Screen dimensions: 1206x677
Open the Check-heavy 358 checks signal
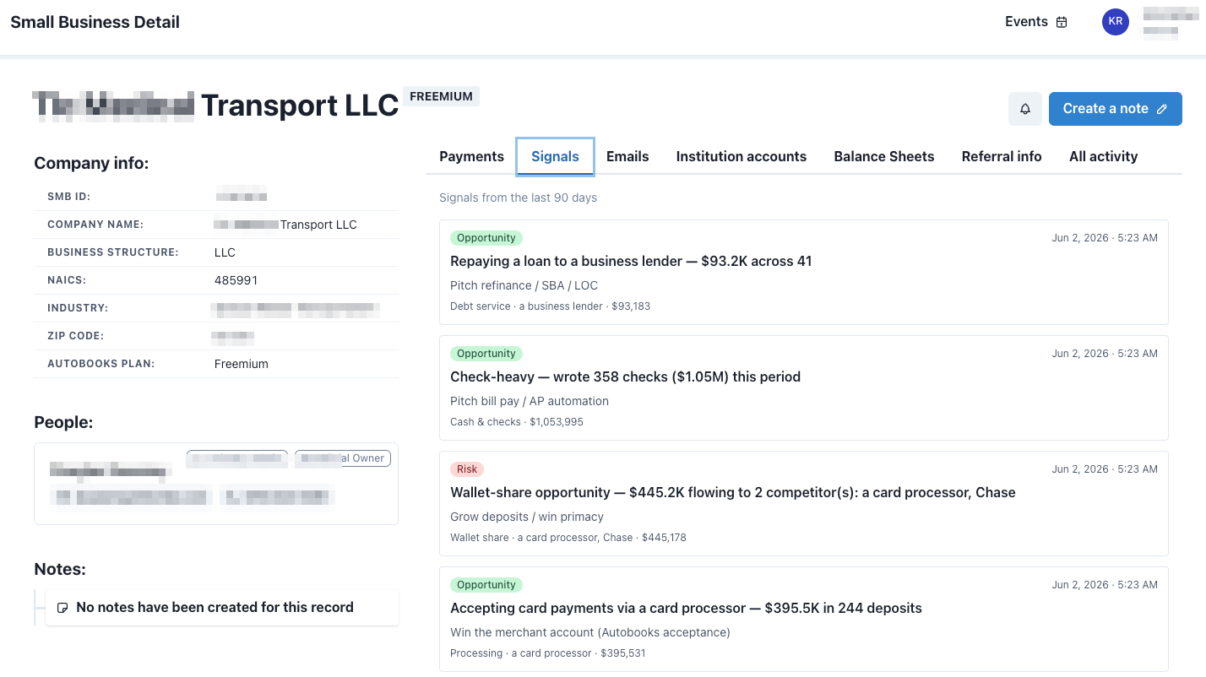coord(803,387)
